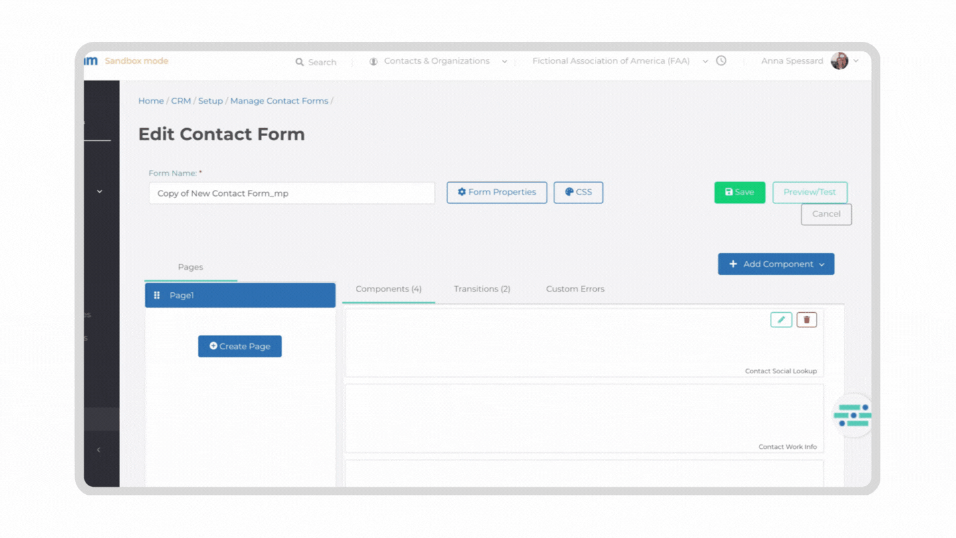This screenshot has height=538, width=956.
Task: Click the Contact Work Info component
Action: pyautogui.click(x=584, y=418)
